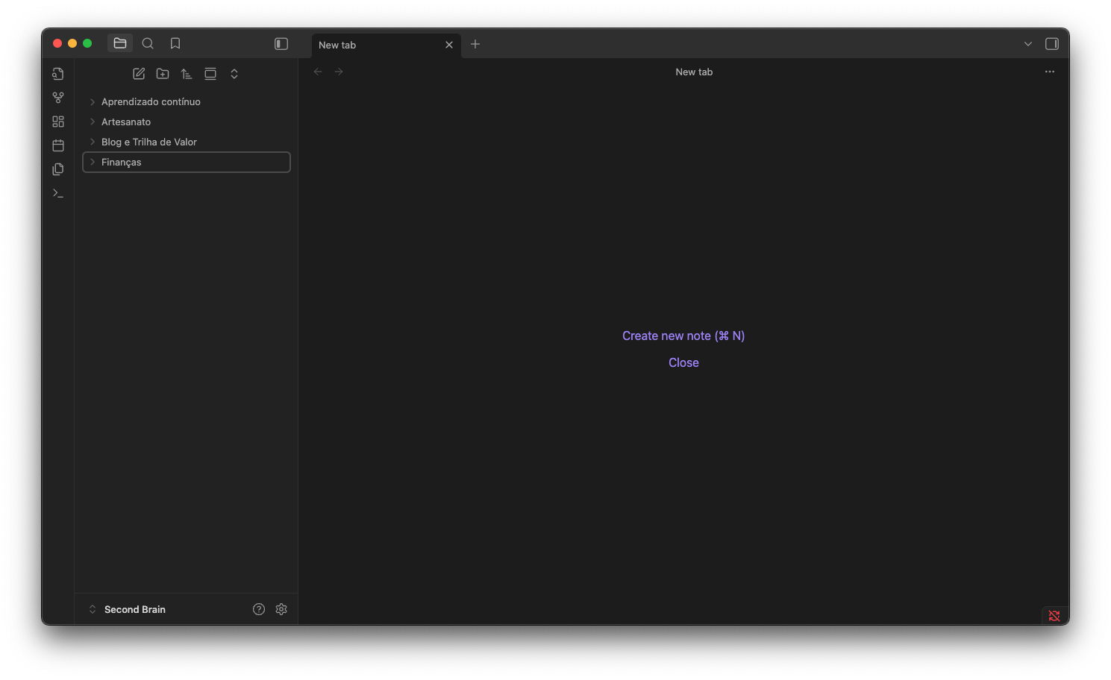Open a new tab with plus

(x=475, y=44)
